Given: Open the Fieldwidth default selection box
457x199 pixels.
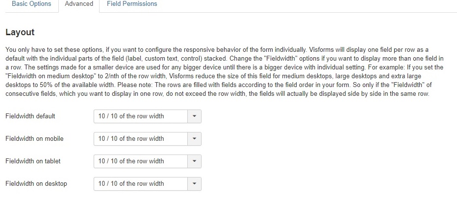Looking at the screenshot, I should (141, 116).
